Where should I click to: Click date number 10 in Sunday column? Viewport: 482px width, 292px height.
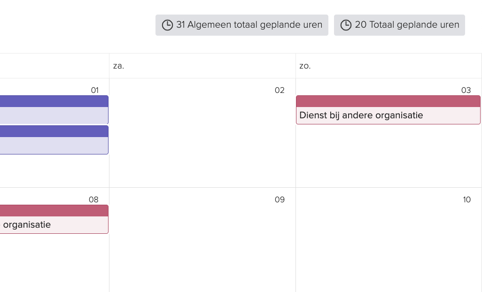point(466,200)
